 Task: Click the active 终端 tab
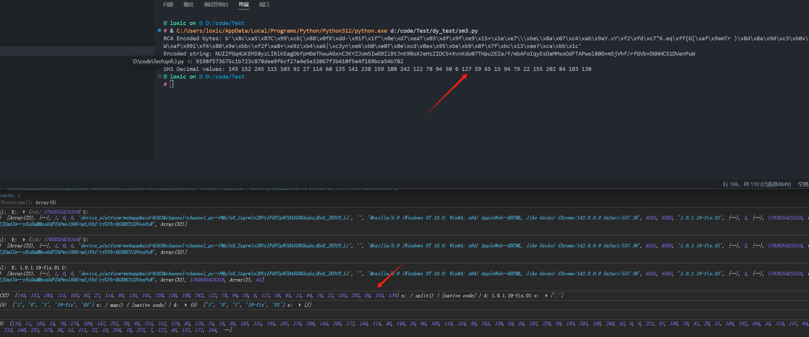point(243,4)
